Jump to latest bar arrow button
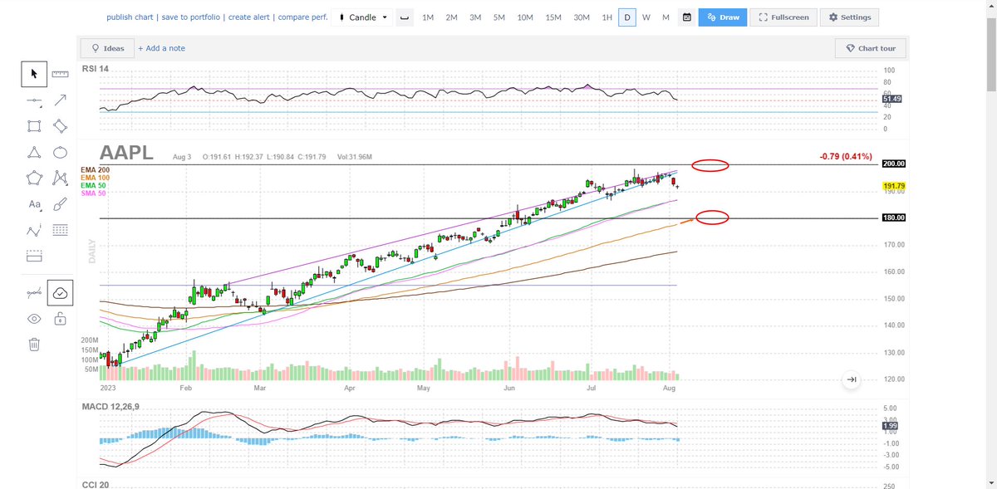 coord(852,379)
